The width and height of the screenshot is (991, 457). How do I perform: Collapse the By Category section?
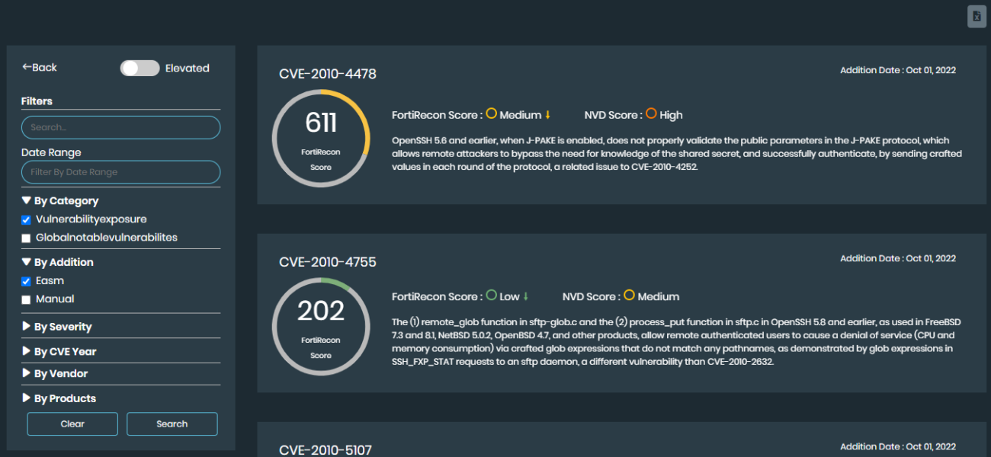[60, 201]
